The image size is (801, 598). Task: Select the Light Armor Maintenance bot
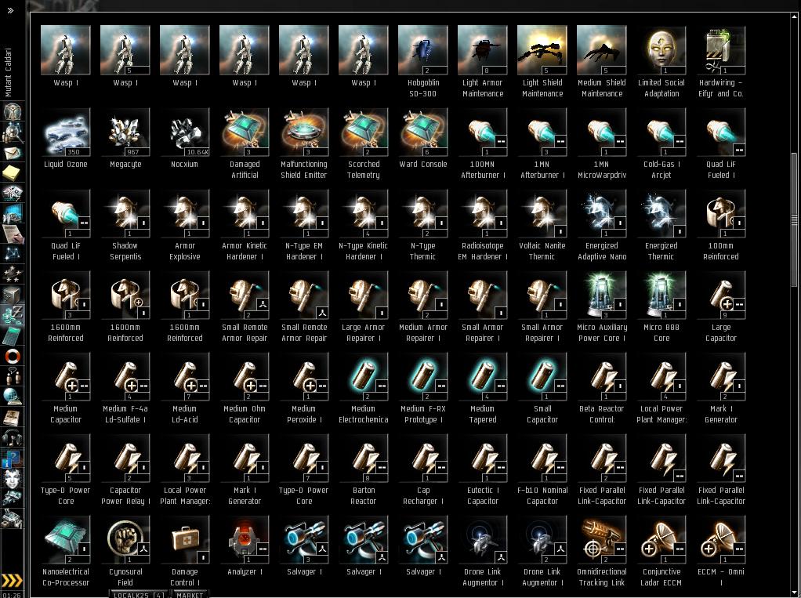(x=483, y=62)
